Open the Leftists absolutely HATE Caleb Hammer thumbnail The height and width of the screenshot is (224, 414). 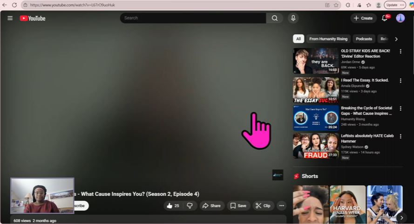pos(316,146)
